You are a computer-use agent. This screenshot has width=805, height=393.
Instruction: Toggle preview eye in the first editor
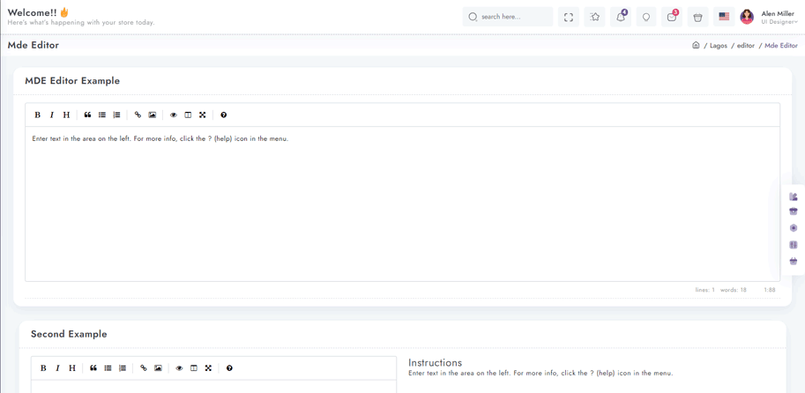tap(174, 115)
